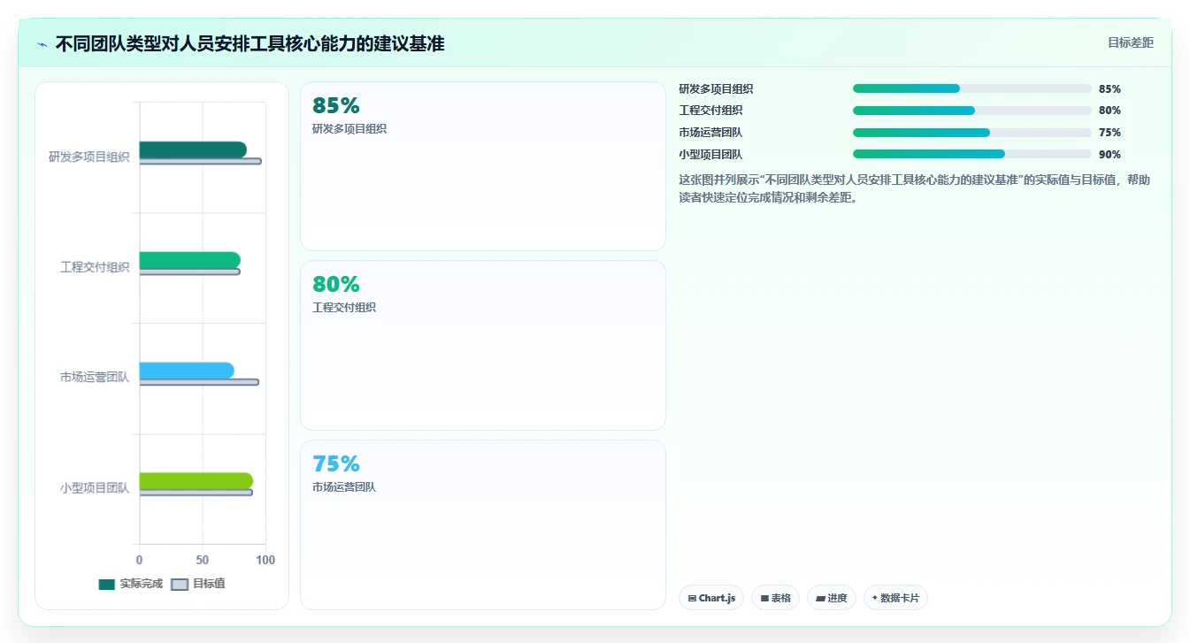
Task: Click the x-axis tick label 100
Action: click(265, 560)
